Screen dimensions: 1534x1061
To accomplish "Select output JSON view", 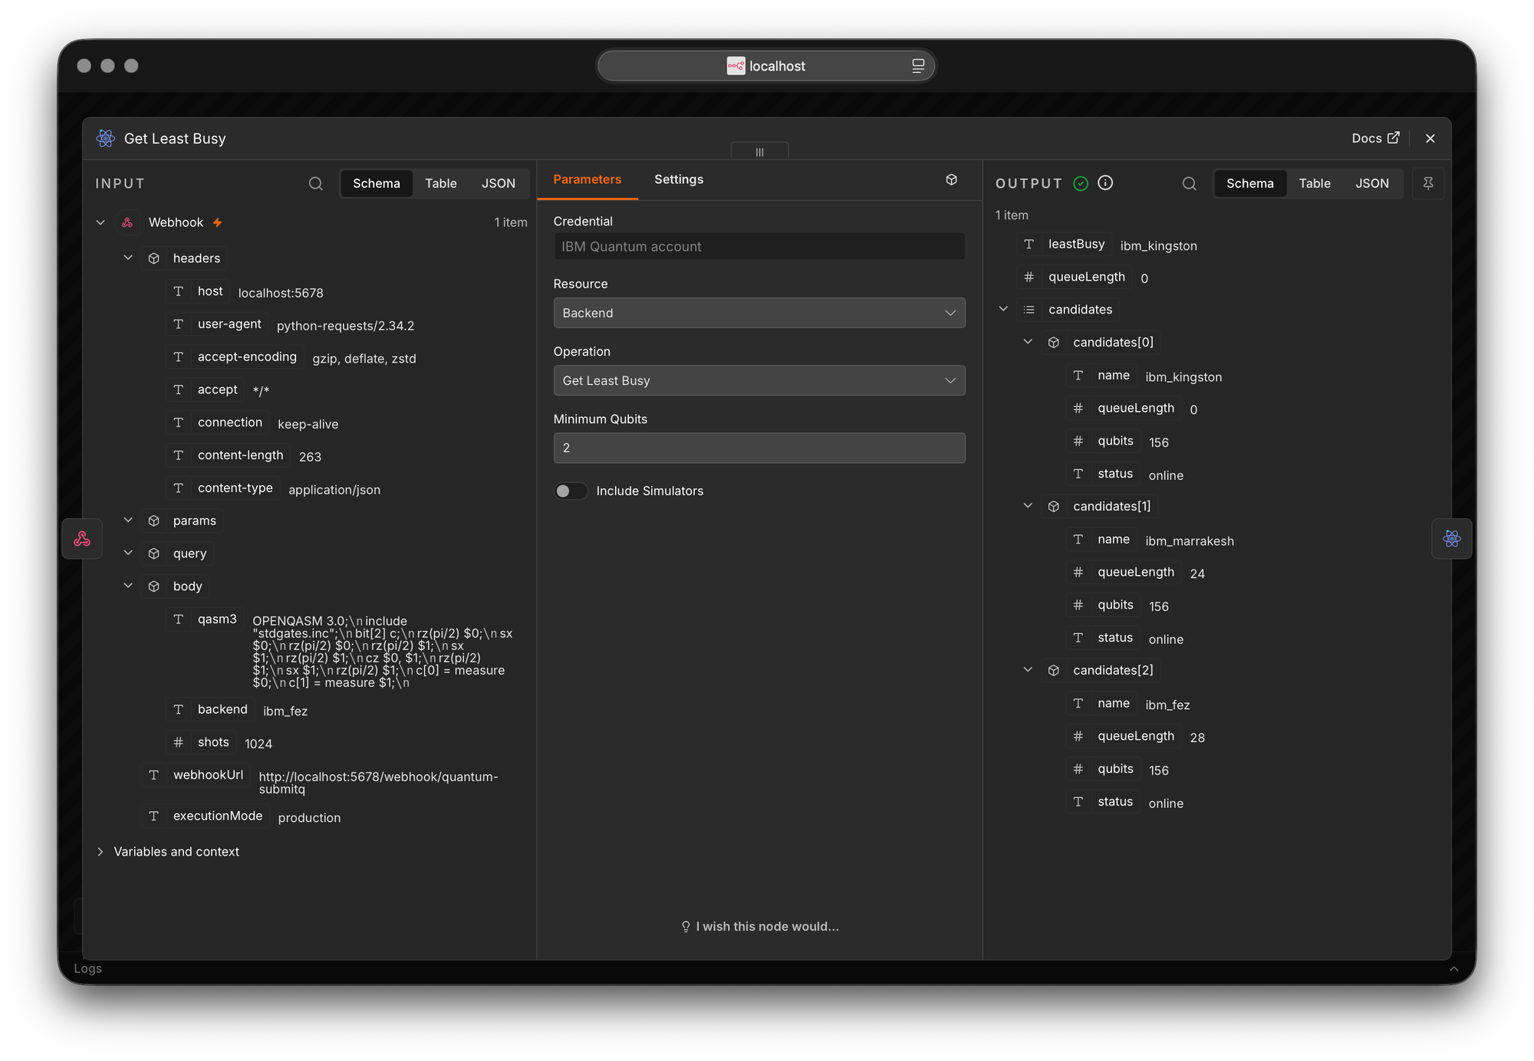I will tap(1372, 183).
